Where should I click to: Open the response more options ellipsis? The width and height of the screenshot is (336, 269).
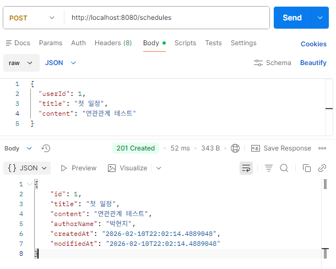(x=322, y=148)
